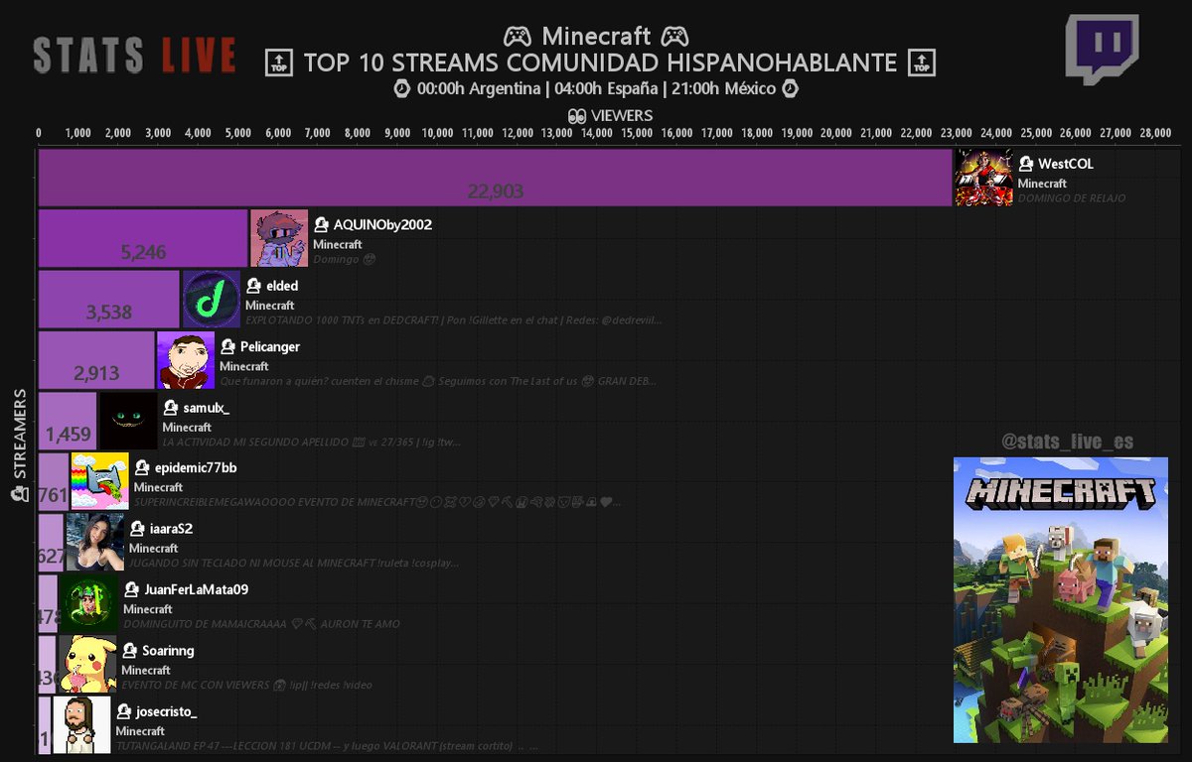Open JuanFerLaMata09's green avatar

(x=89, y=603)
